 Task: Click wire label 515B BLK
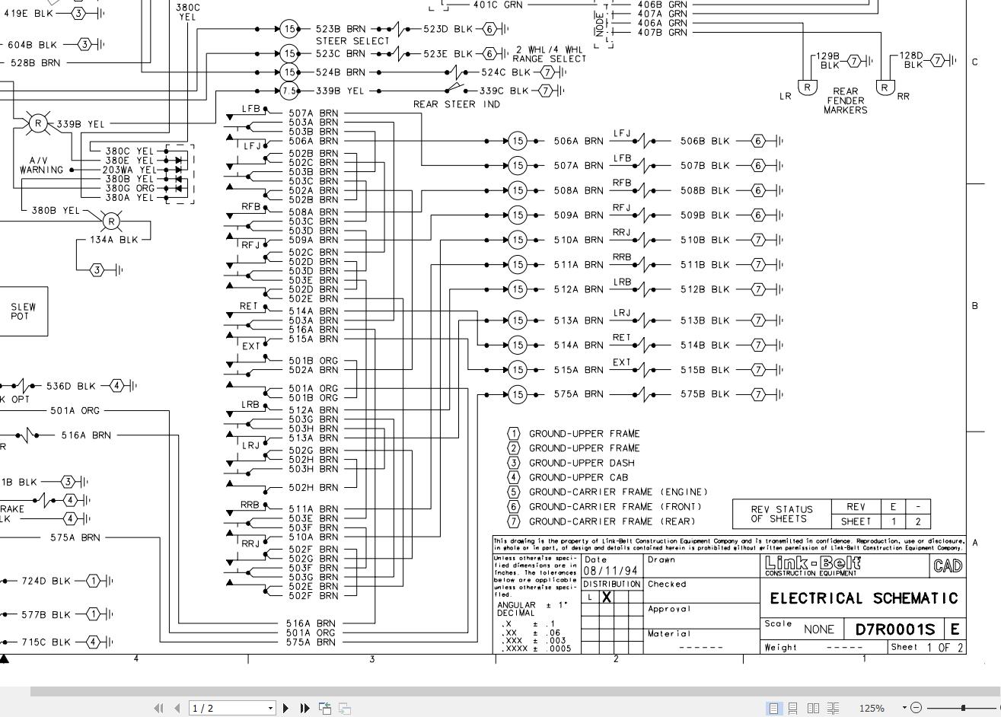click(x=705, y=370)
